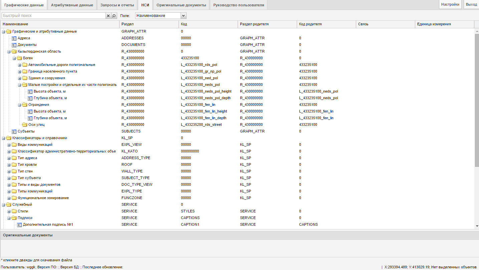Collapse Графические и атрибутивные данные root
Image resolution: width=479 pixels, height=270 pixels.
pyautogui.click(x=4, y=32)
